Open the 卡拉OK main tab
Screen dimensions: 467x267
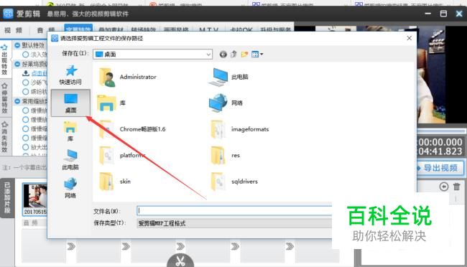pyautogui.click(x=241, y=30)
